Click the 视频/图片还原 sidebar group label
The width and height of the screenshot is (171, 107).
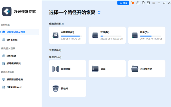coord(8,48)
